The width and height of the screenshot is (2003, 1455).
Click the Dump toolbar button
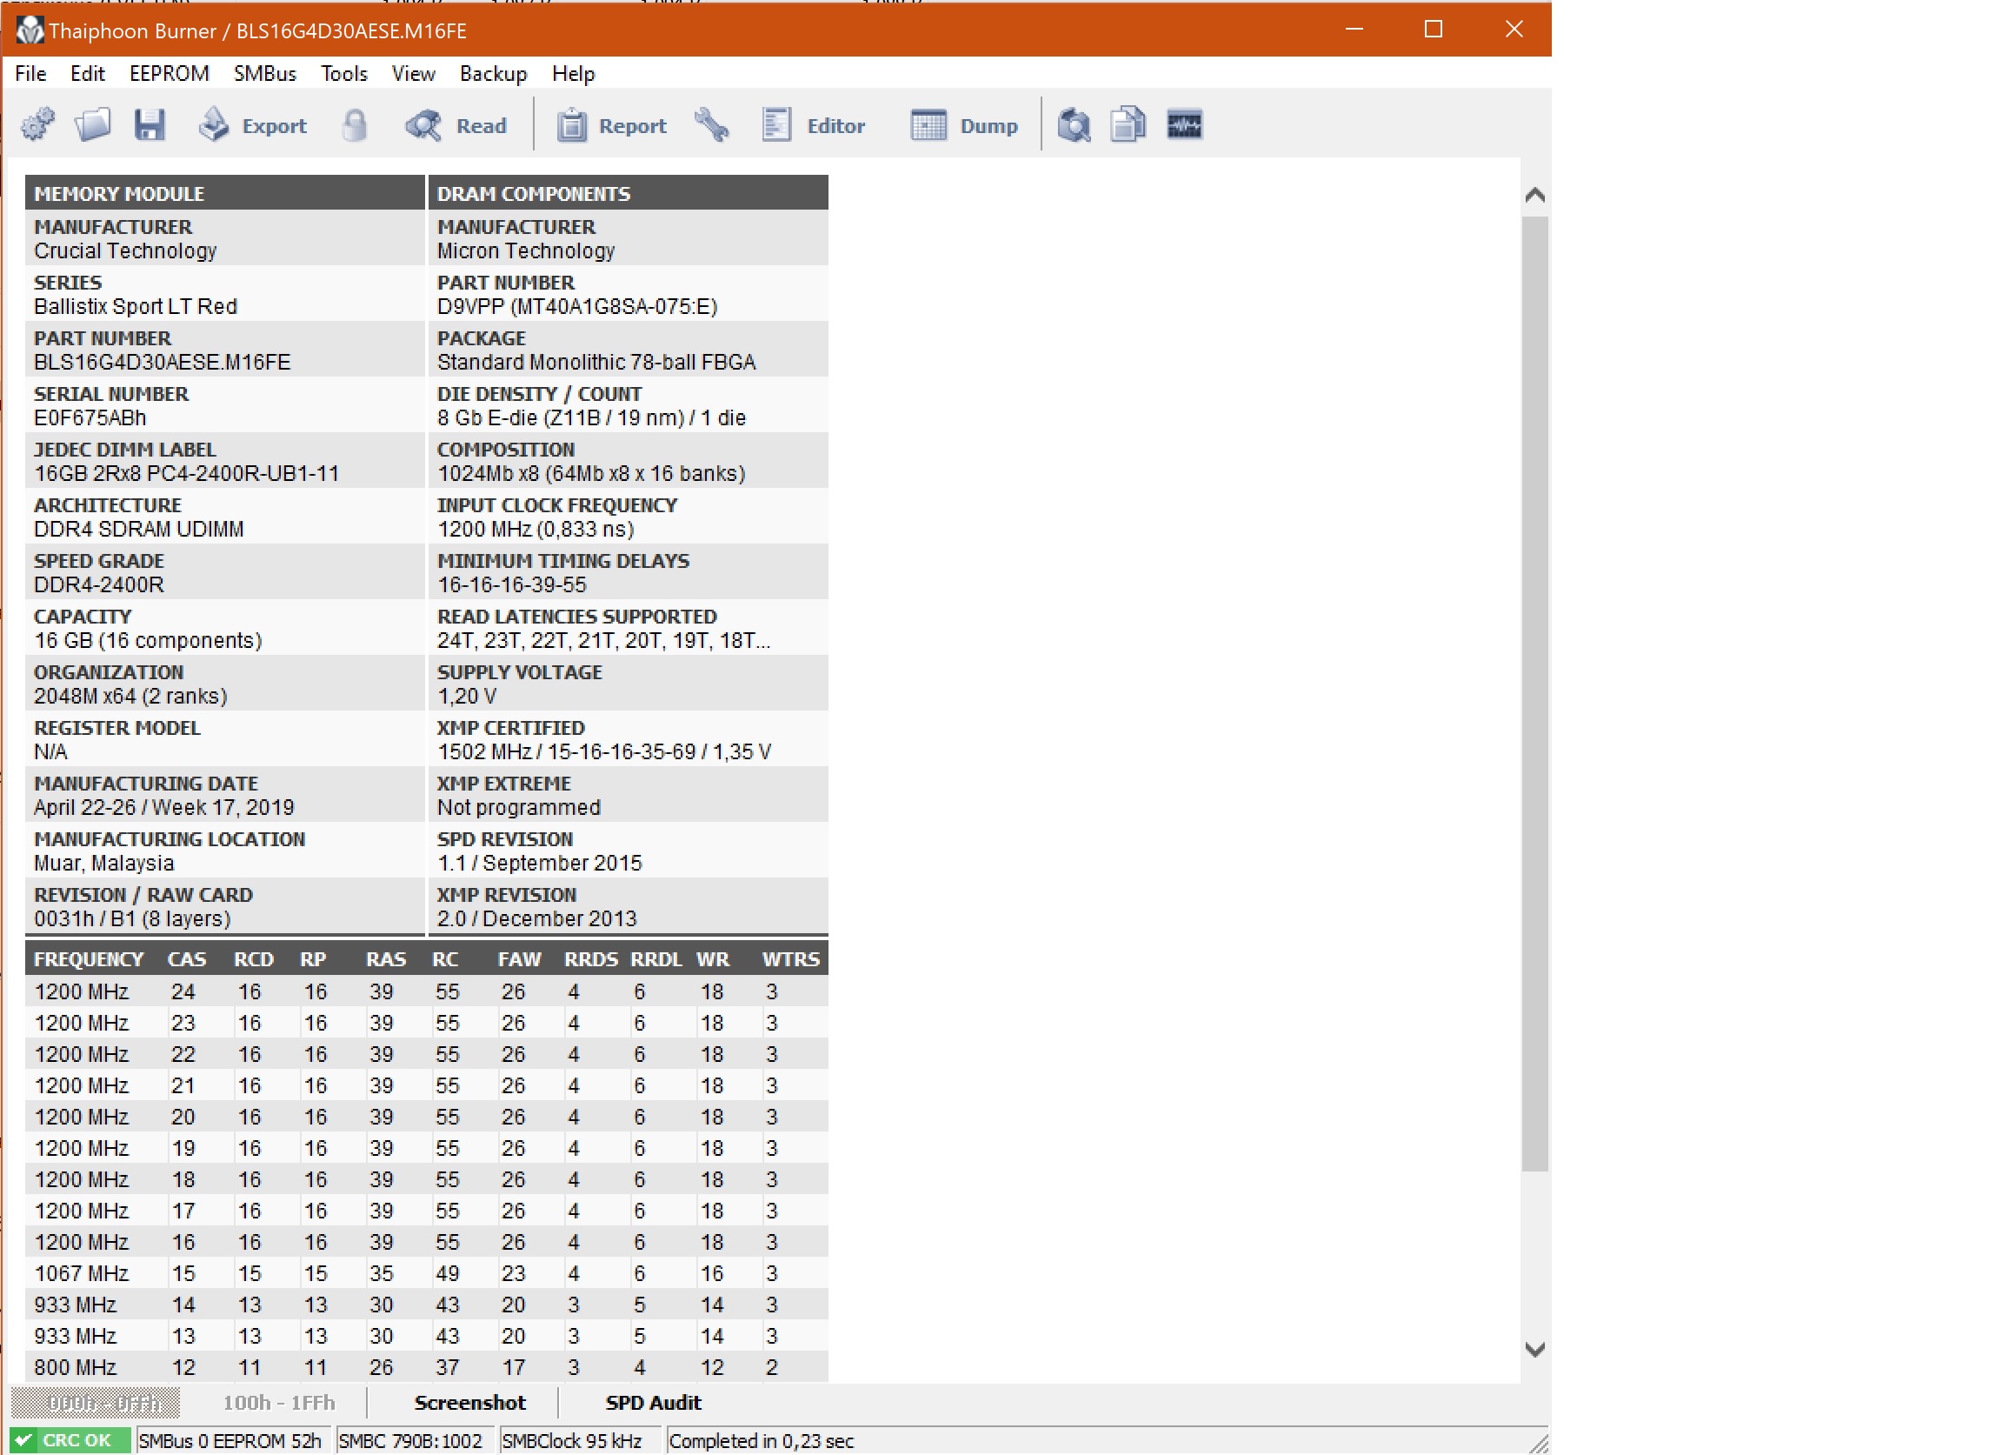964,125
